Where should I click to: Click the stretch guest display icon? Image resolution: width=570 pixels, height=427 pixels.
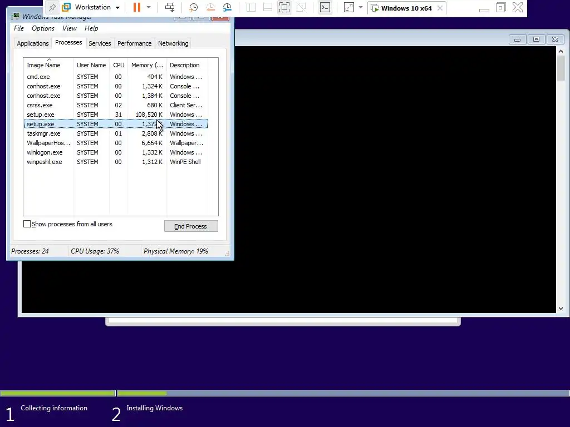[348, 7]
